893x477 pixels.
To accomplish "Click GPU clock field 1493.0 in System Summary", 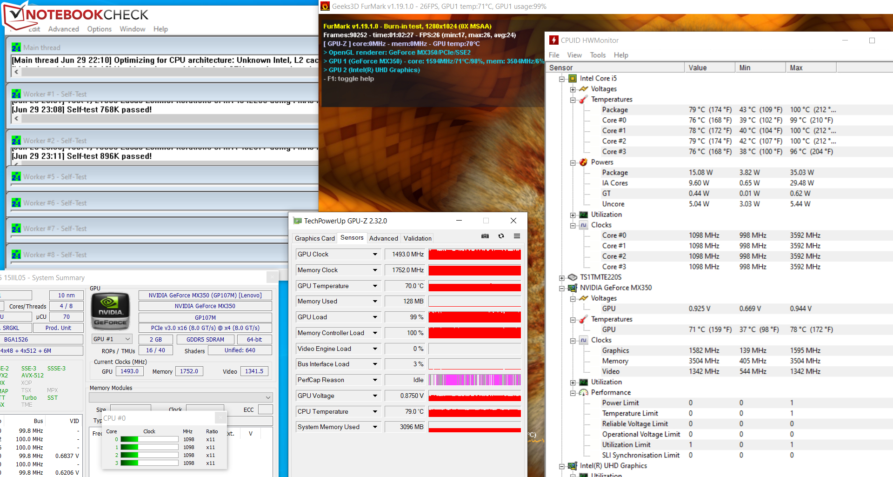I will pos(129,371).
